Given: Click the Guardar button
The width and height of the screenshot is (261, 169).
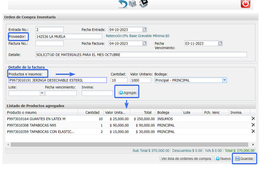Looking at the screenshot, I should click(x=244, y=159).
